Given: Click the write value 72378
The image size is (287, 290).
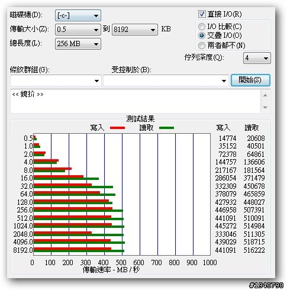Looking at the screenshot, I should pyautogui.click(x=227, y=154).
